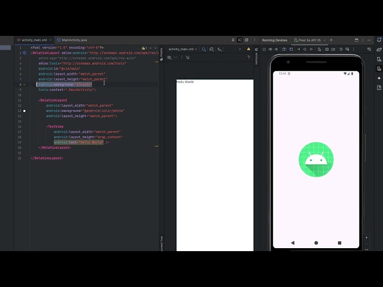Open the system UI mode dropdown
The image size is (383, 287).
pyautogui.click(x=220, y=49)
